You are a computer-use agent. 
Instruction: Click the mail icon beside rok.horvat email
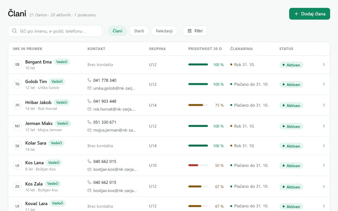tap(90, 109)
